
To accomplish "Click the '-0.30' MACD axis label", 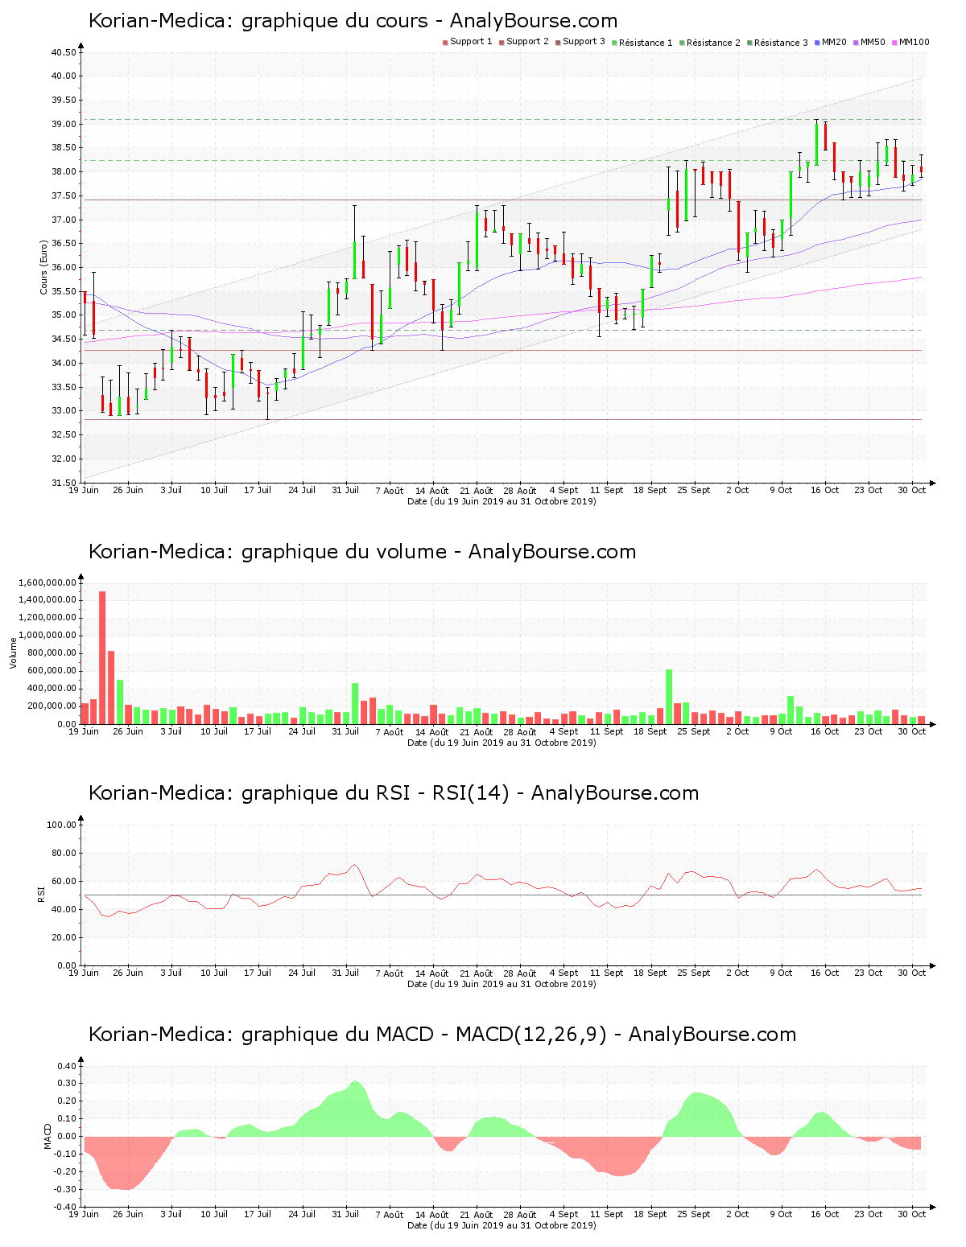I will (x=64, y=1190).
